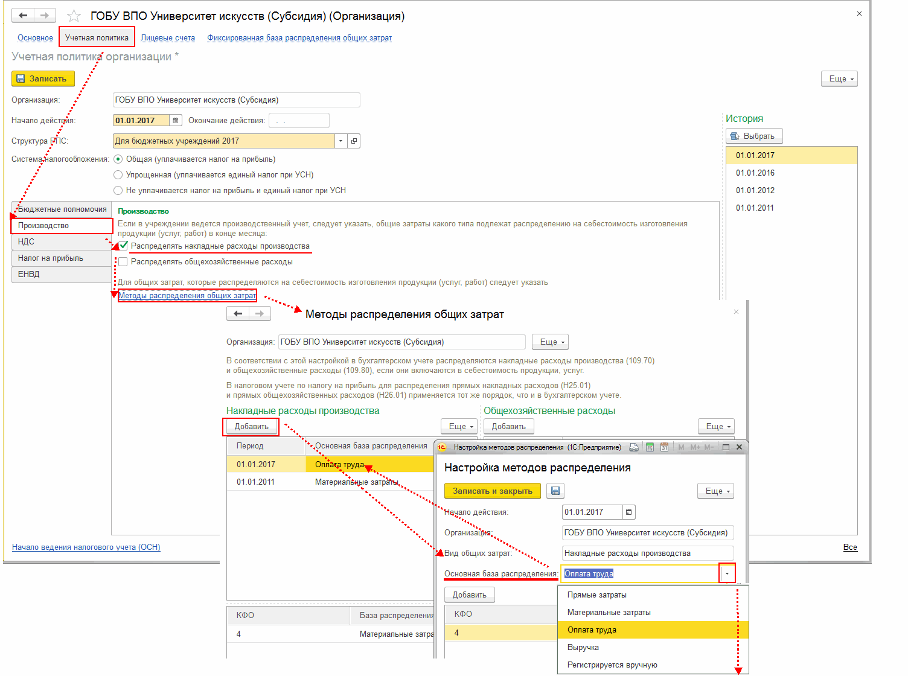Click the M- icon in dialog title

709,447
